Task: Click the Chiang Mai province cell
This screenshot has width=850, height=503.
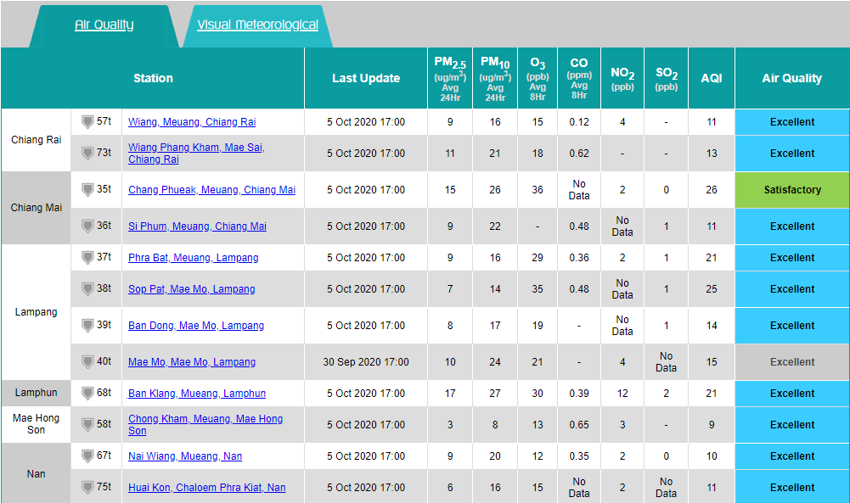Action: tap(36, 207)
